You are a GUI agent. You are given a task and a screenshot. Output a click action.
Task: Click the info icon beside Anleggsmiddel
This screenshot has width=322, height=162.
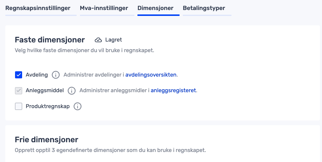pos(72,91)
